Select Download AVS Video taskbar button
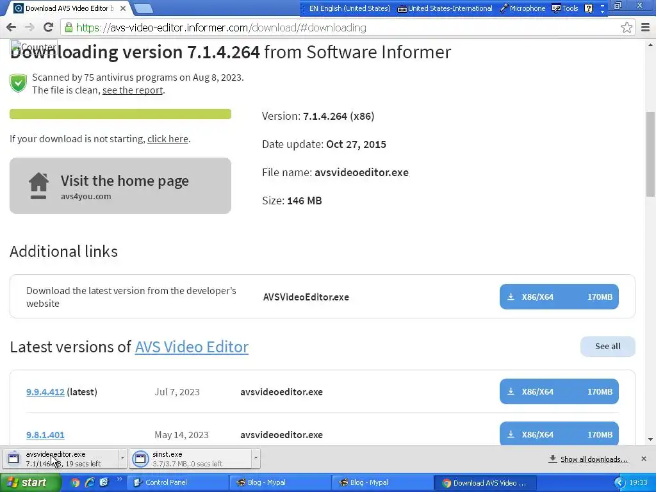This screenshot has width=656, height=492. 486,483
